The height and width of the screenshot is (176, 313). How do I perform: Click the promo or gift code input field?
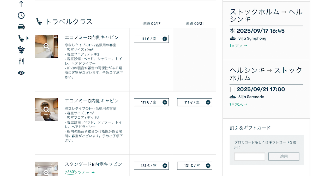250,156
